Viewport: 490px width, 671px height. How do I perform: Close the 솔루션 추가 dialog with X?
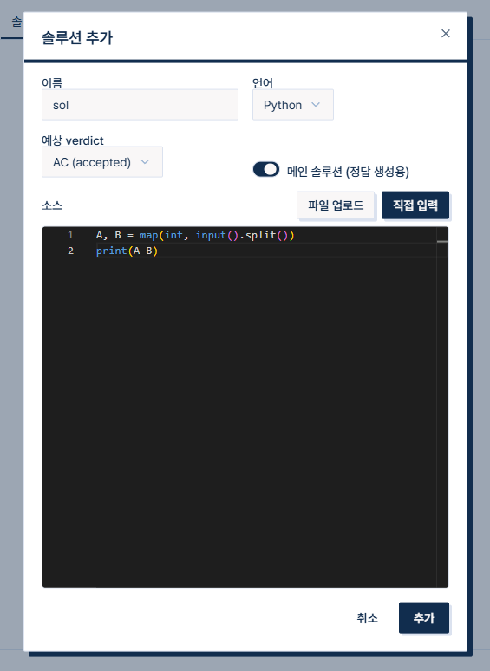pos(446,34)
